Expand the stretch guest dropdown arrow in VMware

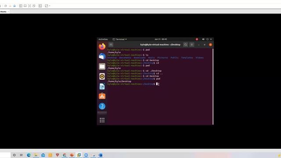pyautogui.click(x=50, y=6)
